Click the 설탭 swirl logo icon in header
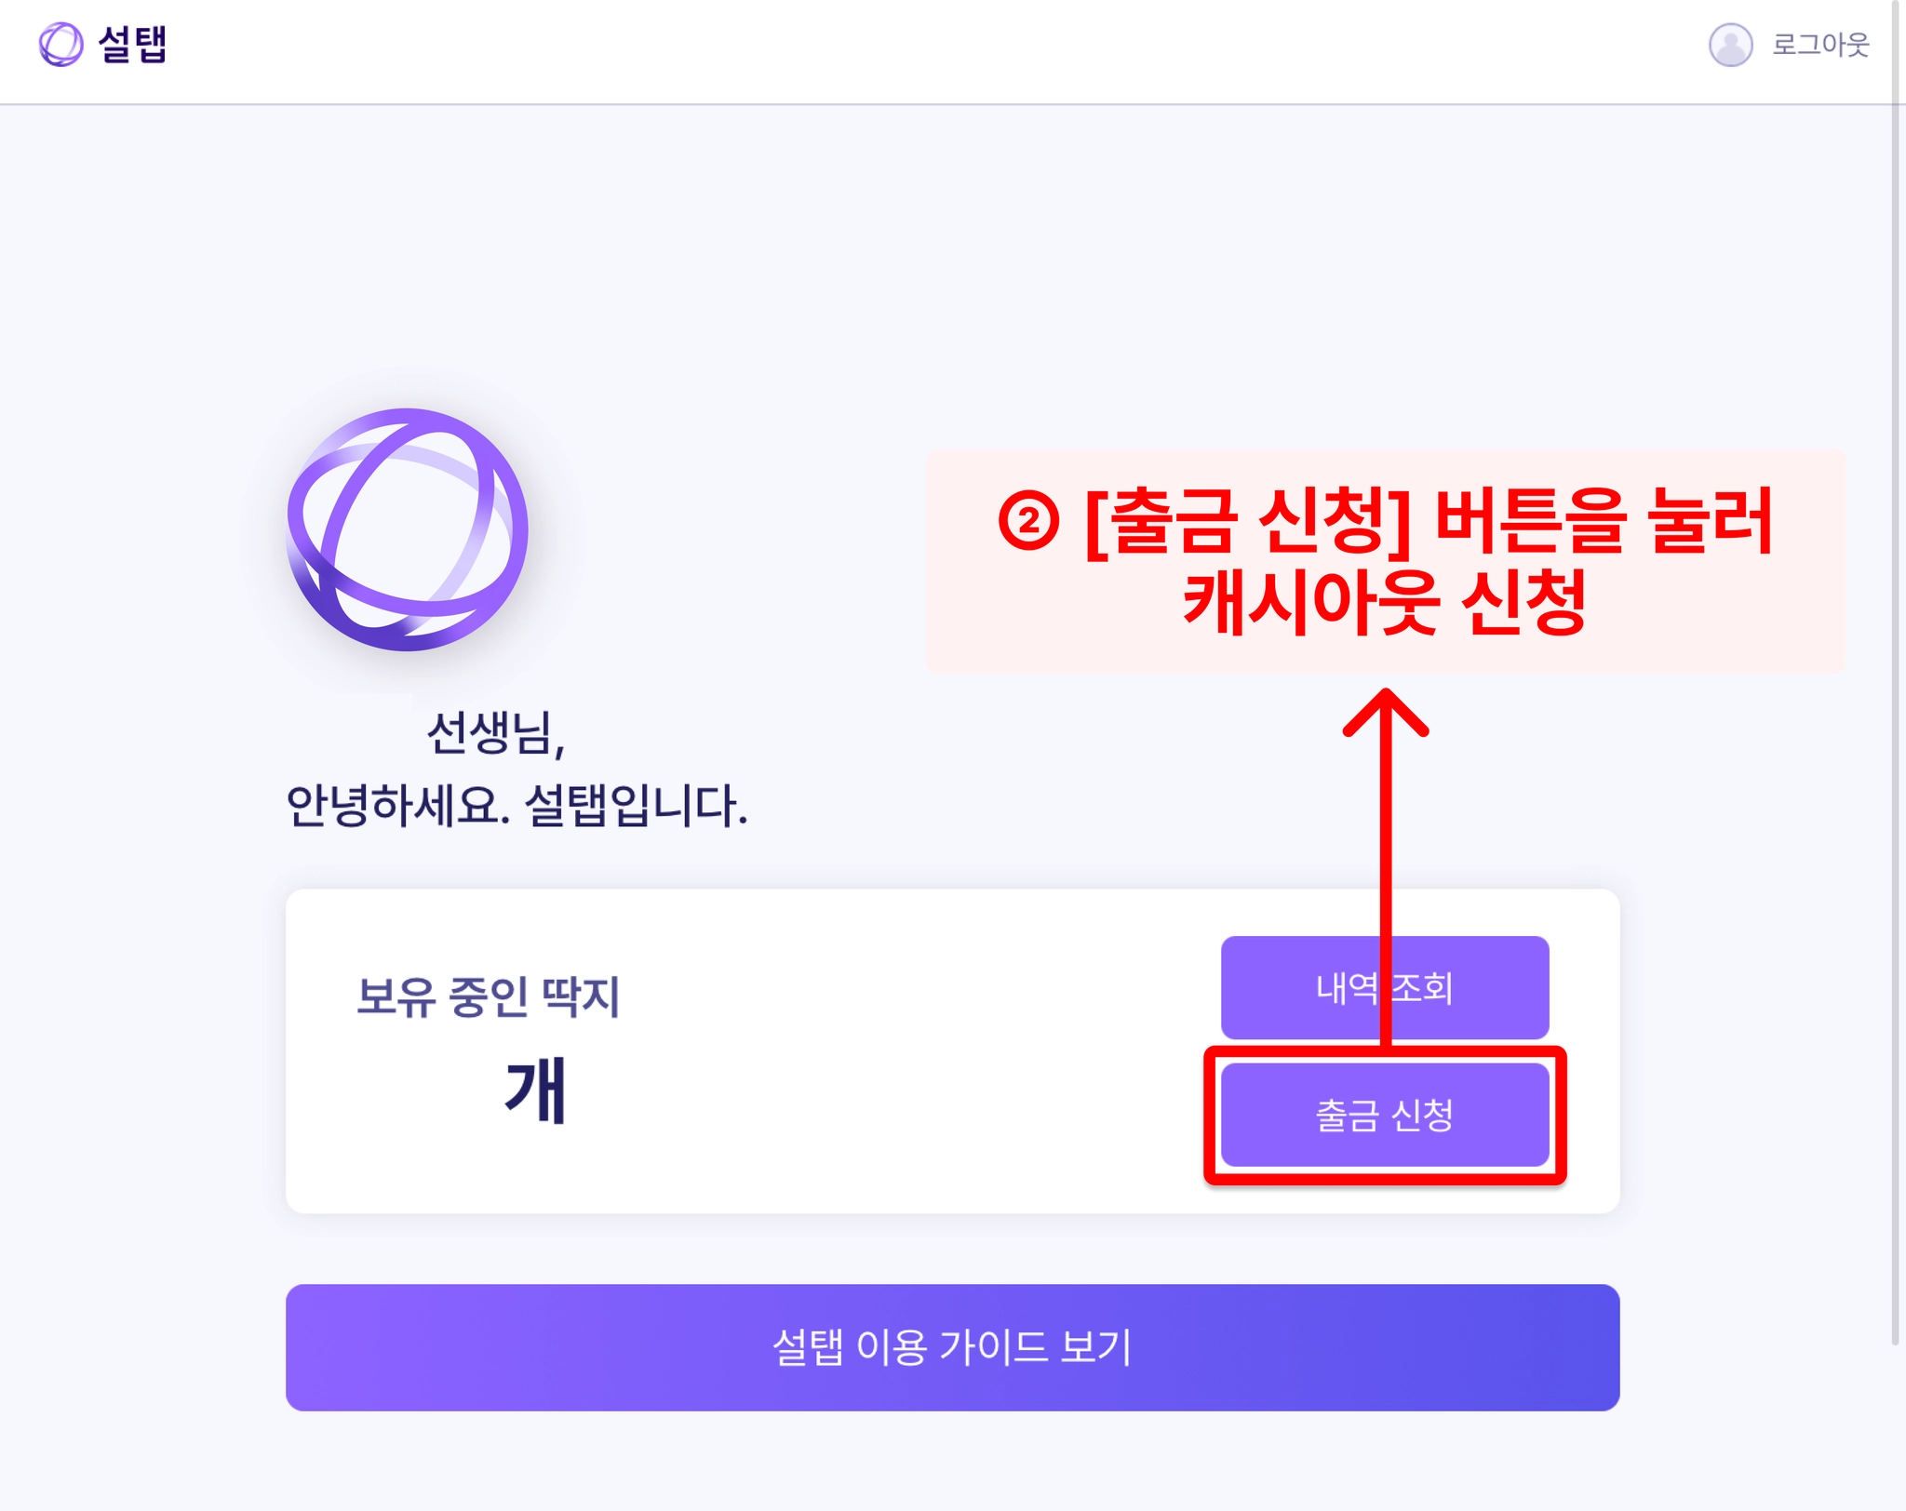Image resolution: width=1906 pixels, height=1511 pixels. point(60,44)
